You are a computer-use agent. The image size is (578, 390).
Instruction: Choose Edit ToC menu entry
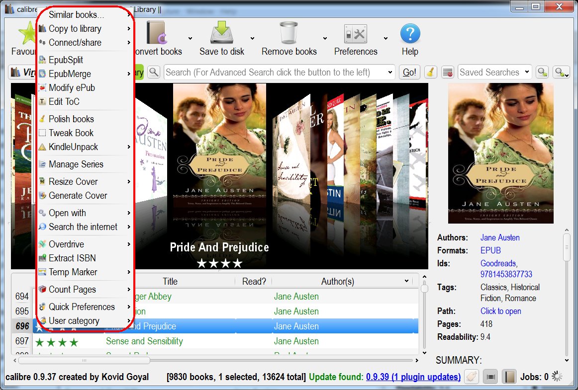(85, 102)
